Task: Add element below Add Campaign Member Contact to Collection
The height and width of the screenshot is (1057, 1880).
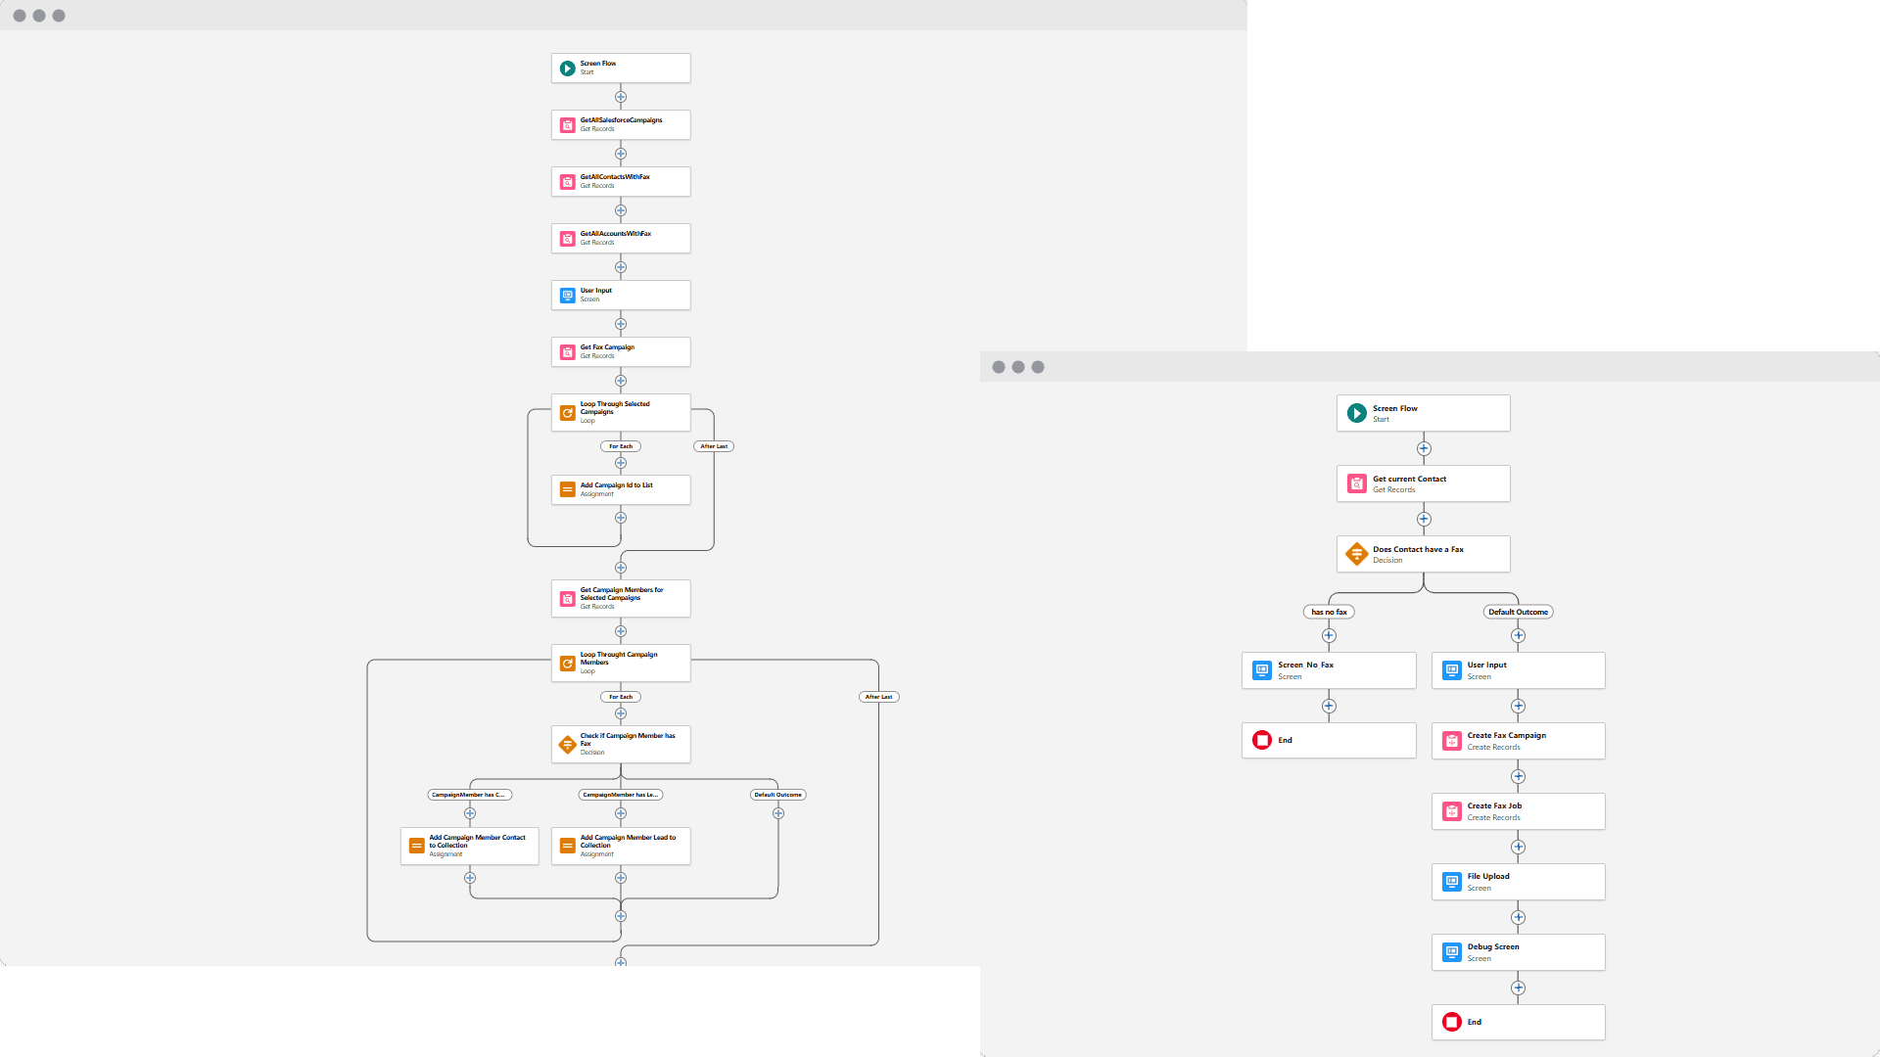Action: coord(470,878)
